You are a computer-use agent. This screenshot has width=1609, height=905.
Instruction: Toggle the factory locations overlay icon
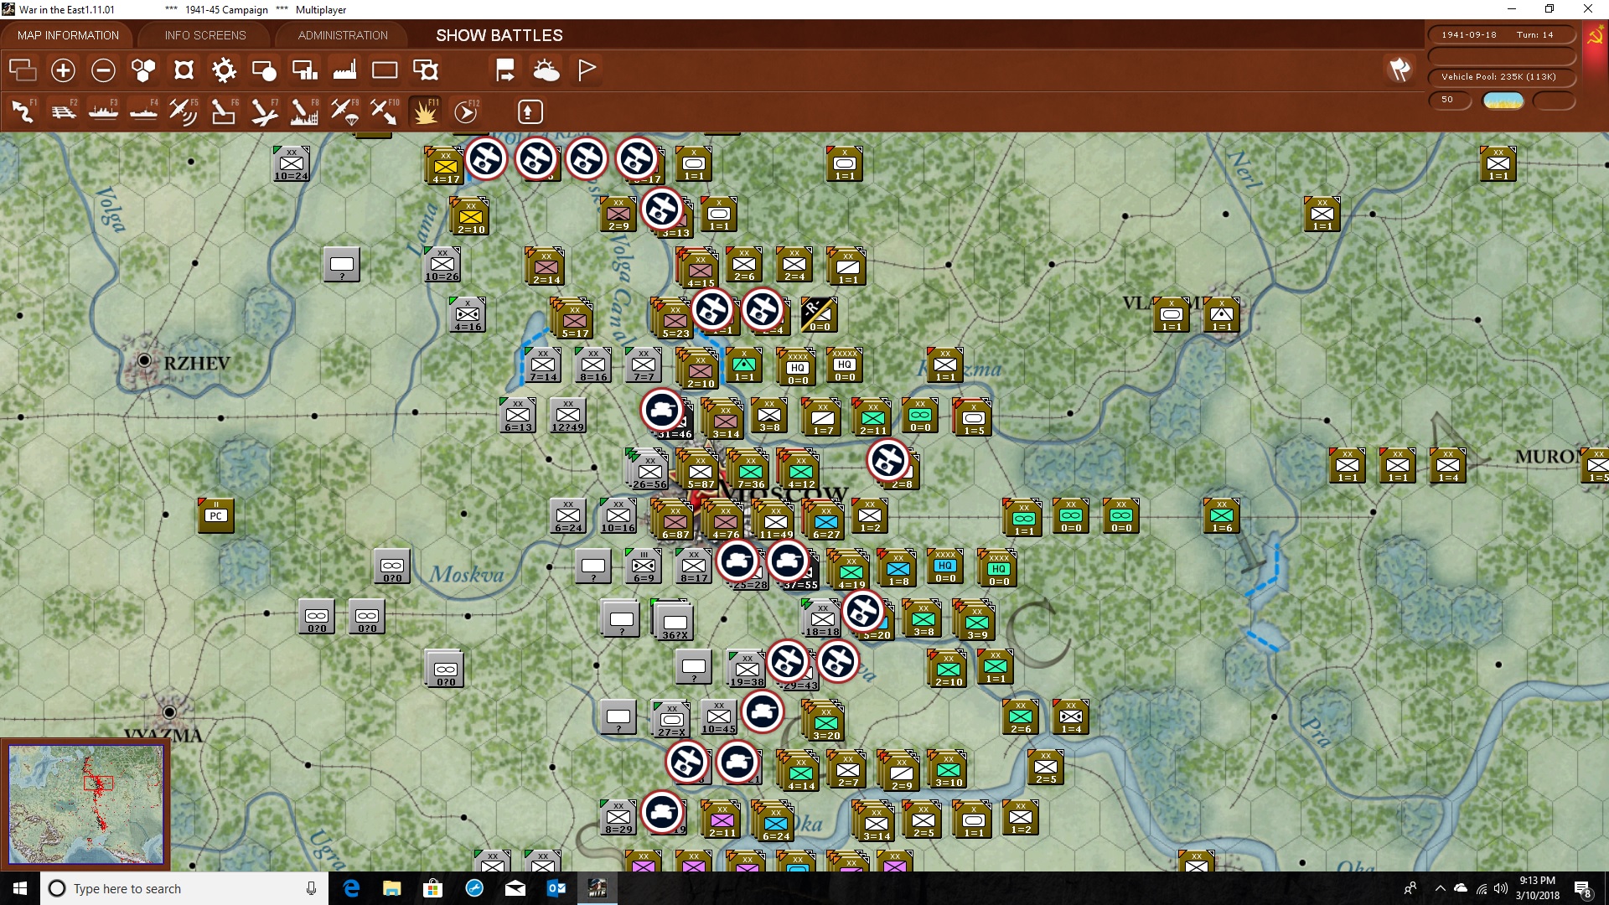tap(344, 70)
